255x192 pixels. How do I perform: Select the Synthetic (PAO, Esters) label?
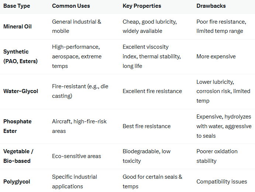pyautogui.click(x=21, y=56)
